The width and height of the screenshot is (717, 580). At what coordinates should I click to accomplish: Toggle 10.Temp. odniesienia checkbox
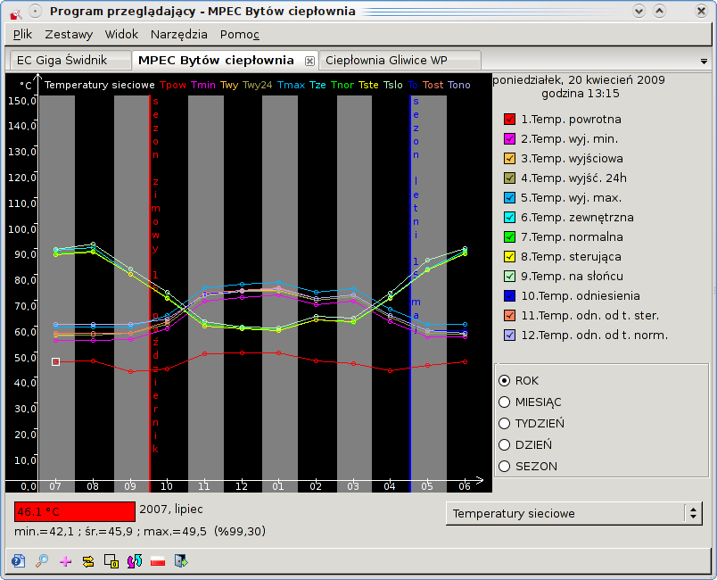click(x=509, y=296)
